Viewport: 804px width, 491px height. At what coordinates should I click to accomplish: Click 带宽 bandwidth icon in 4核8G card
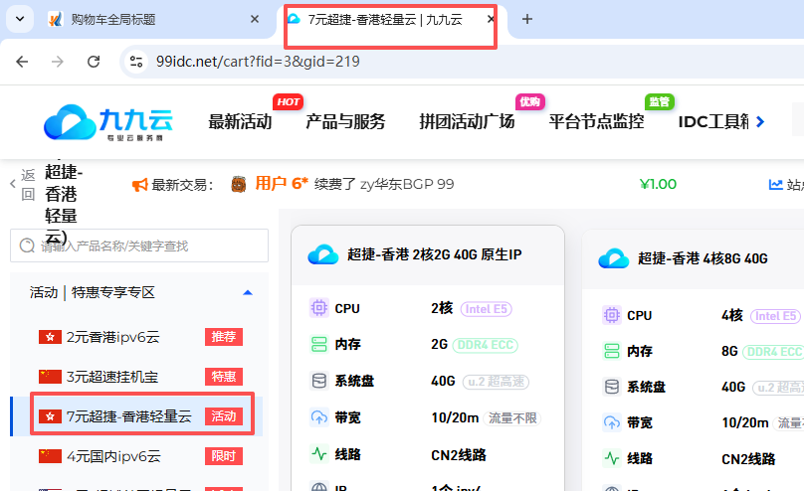(x=612, y=422)
